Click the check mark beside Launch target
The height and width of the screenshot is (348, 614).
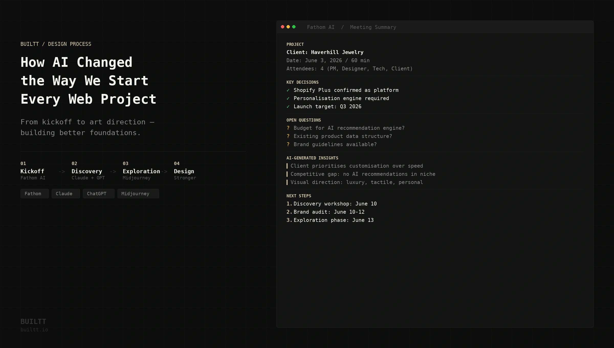(288, 107)
